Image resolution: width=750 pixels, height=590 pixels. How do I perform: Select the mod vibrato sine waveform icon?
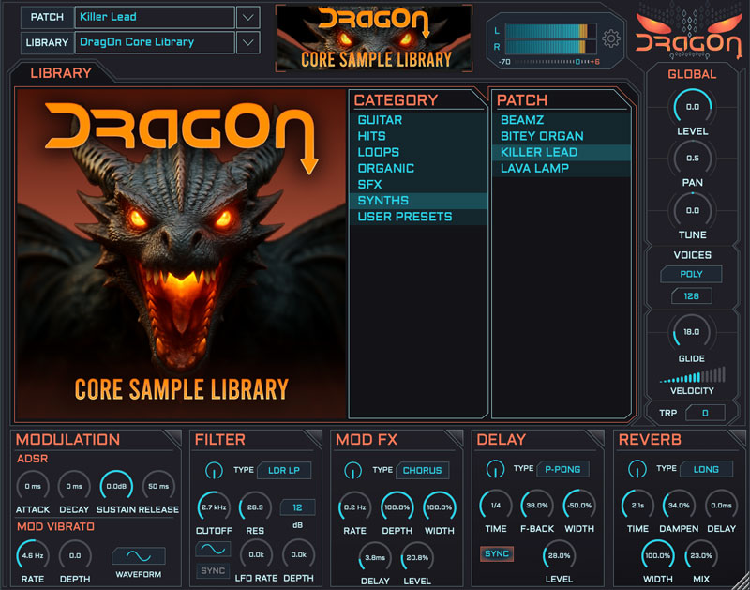[138, 555]
